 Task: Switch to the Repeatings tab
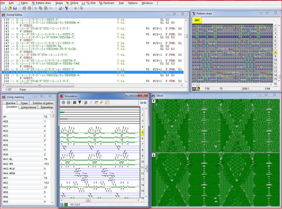pyautogui.click(x=47, y=107)
